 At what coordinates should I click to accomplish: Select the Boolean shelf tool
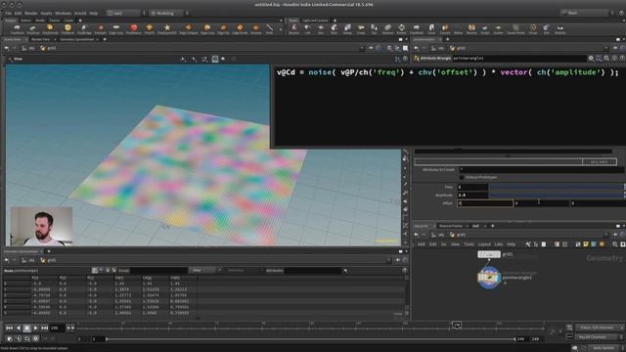[387, 28]
